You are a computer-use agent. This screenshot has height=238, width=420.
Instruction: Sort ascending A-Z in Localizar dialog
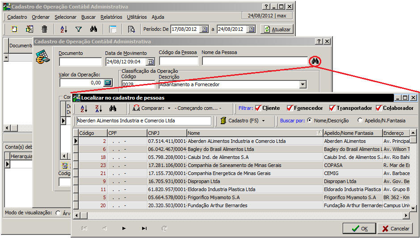[x=84, y=108]
